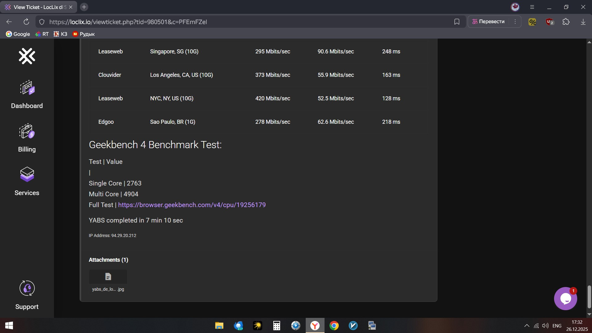Click the Перевести translate button
Viewport: 592px width, 333px height.
(489, 22)
